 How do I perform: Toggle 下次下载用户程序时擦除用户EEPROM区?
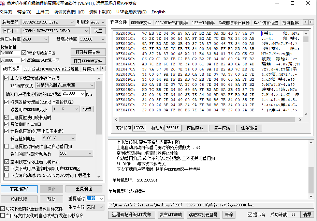tap(7, 169)
